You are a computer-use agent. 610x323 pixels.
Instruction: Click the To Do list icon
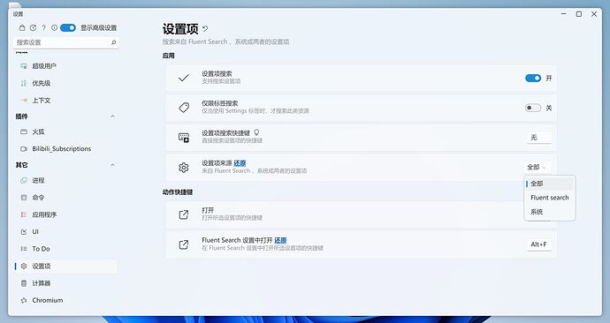coord(24,249)
